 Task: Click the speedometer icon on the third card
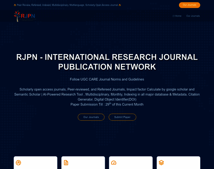tap(113, 163)
